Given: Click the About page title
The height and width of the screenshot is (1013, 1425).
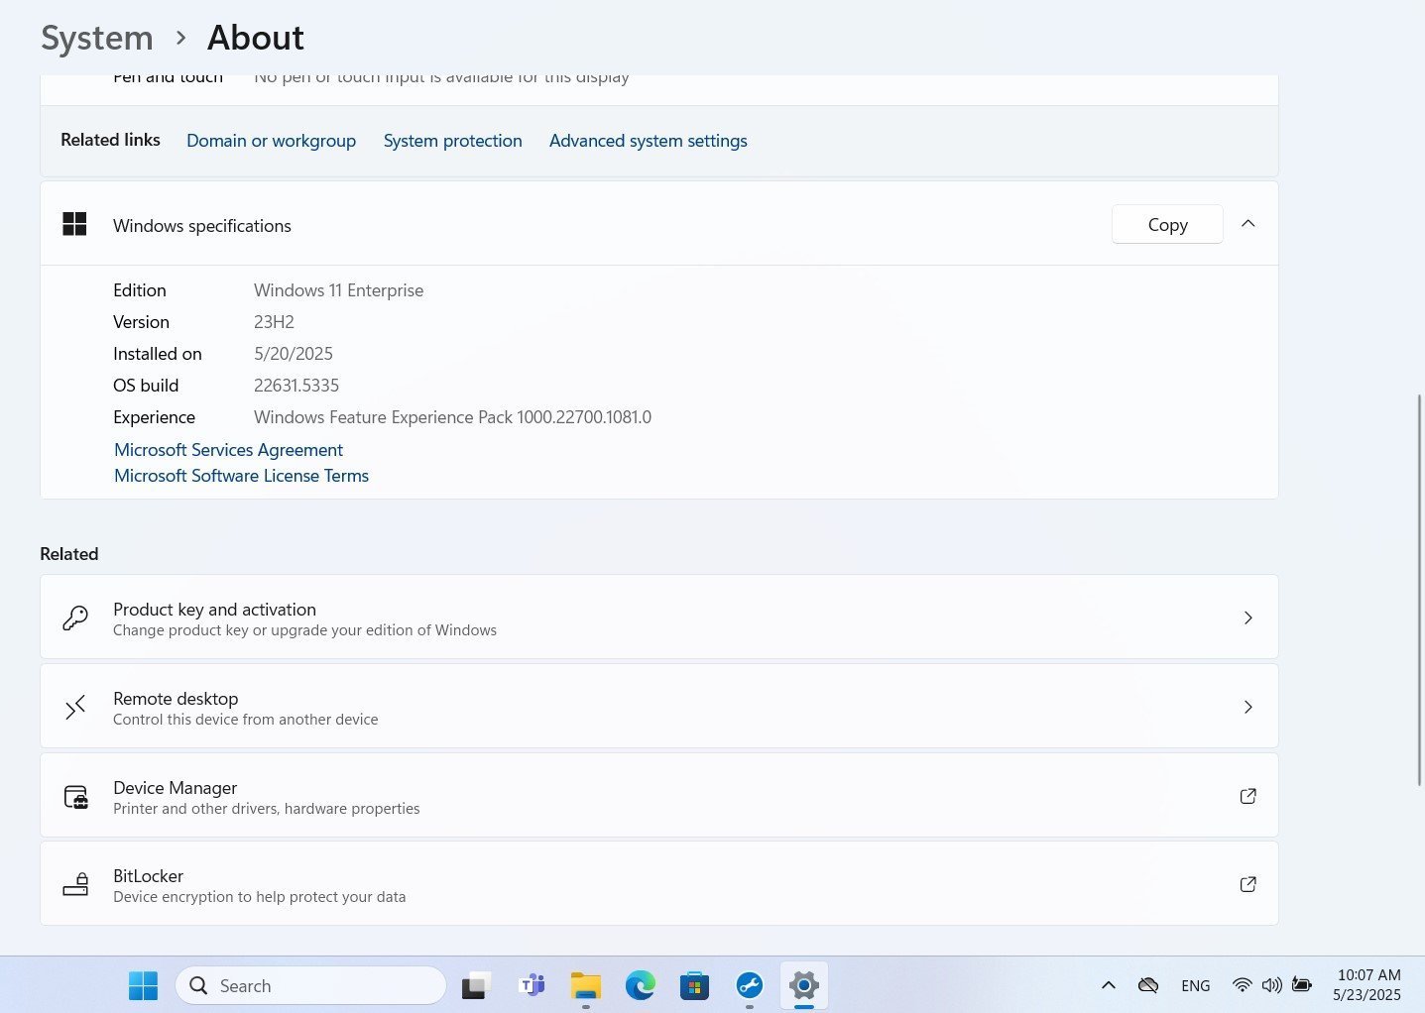Looking at the screenshot, I should [255, 38].
